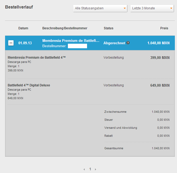Click the Bestellverlauf heading
This screenshot has height=173, width=177.
19,7
